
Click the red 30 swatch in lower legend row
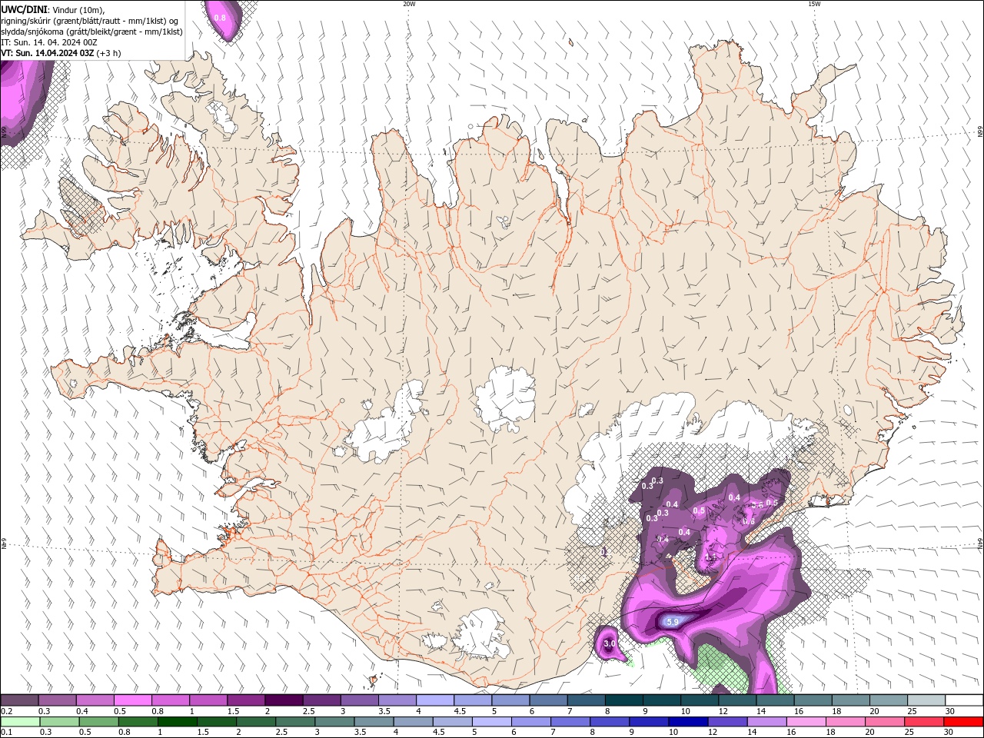(963, 722)
